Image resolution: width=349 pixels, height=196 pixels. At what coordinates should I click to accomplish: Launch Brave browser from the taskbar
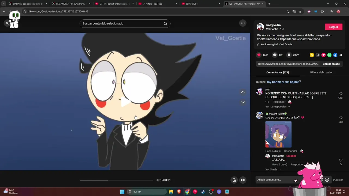click(x=179, y=192)
